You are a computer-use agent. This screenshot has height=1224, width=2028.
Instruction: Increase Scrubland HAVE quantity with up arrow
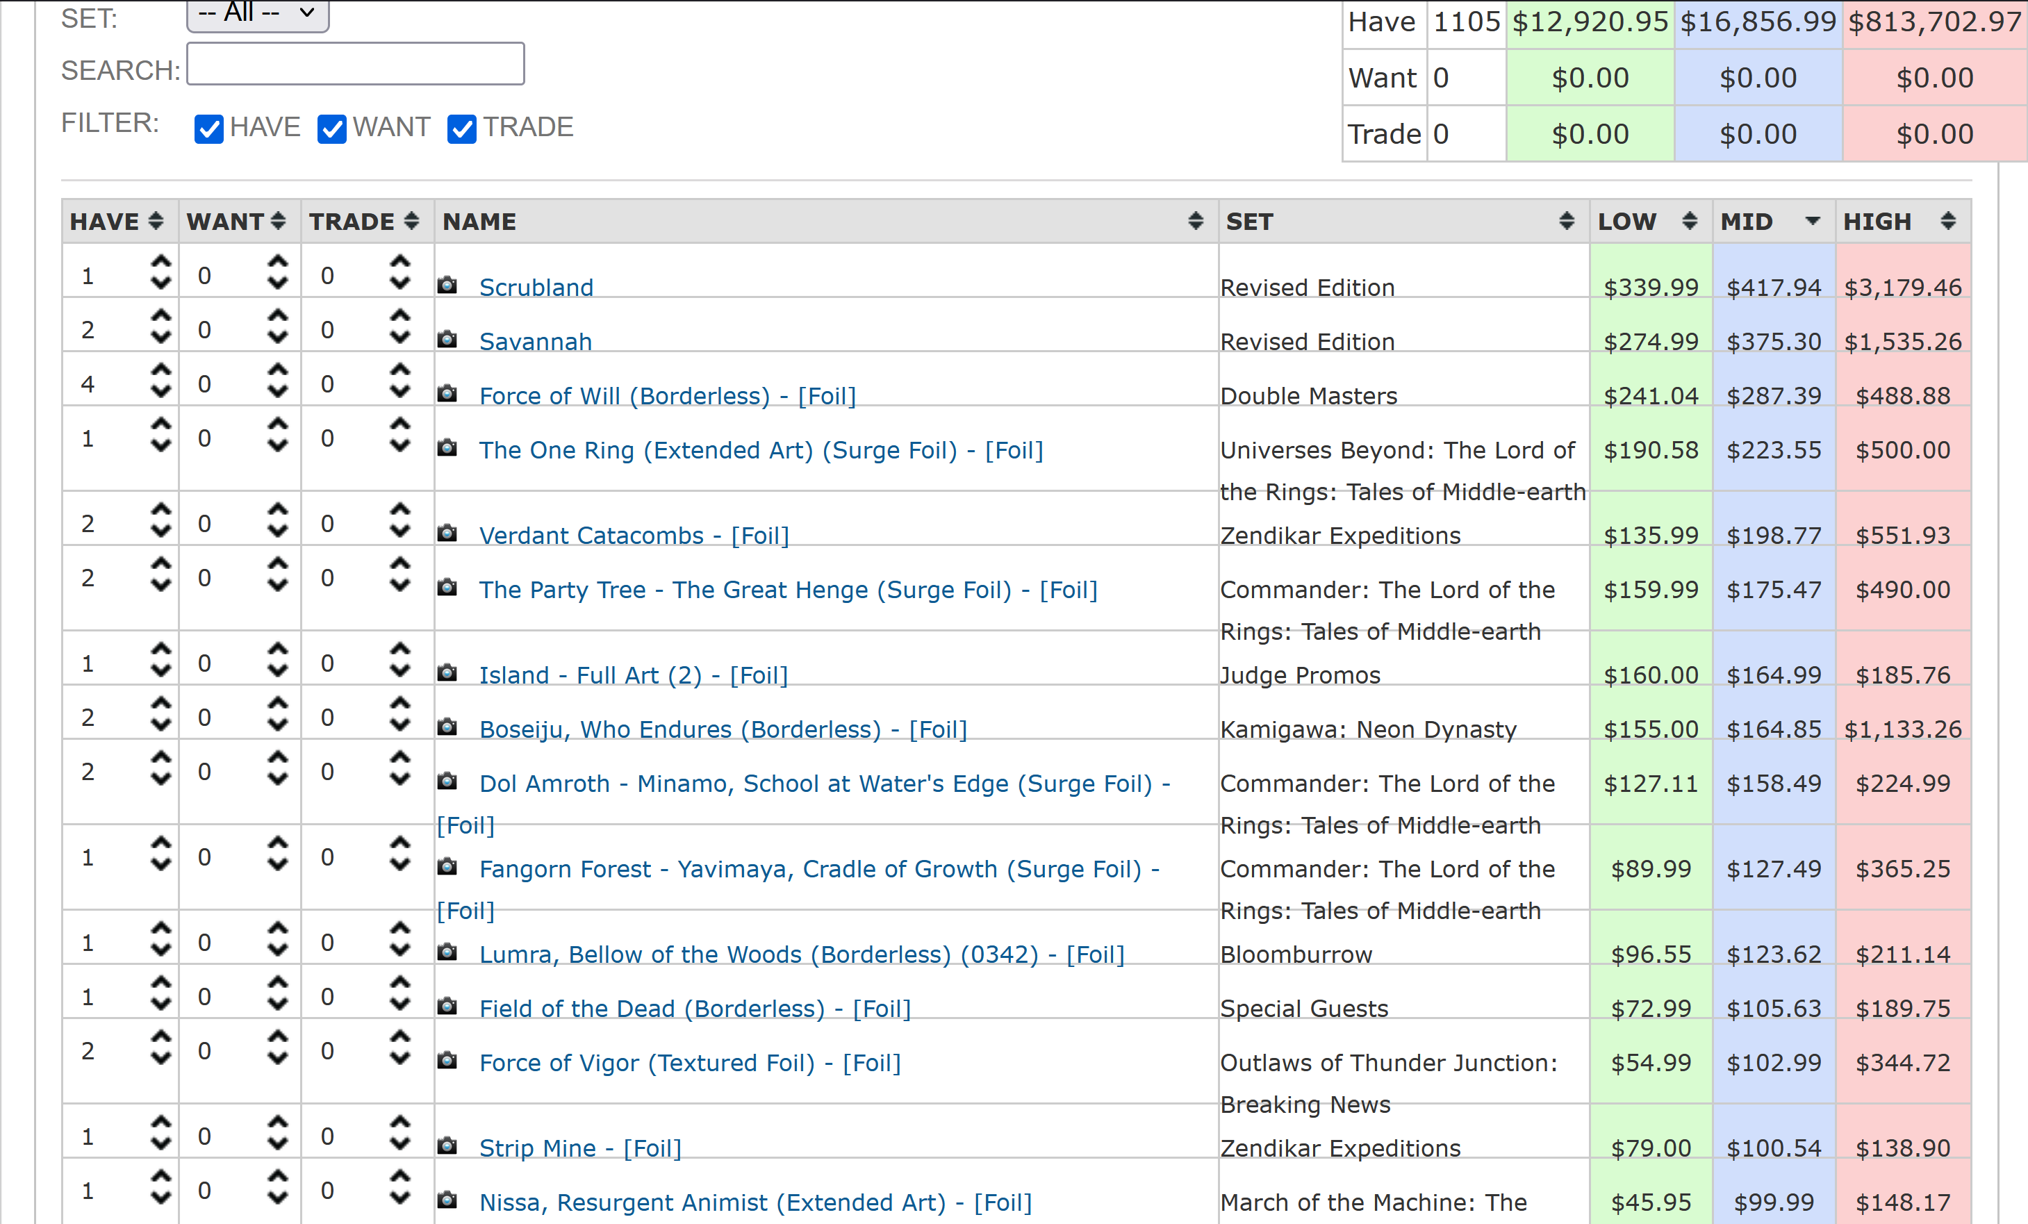(161, 261)
